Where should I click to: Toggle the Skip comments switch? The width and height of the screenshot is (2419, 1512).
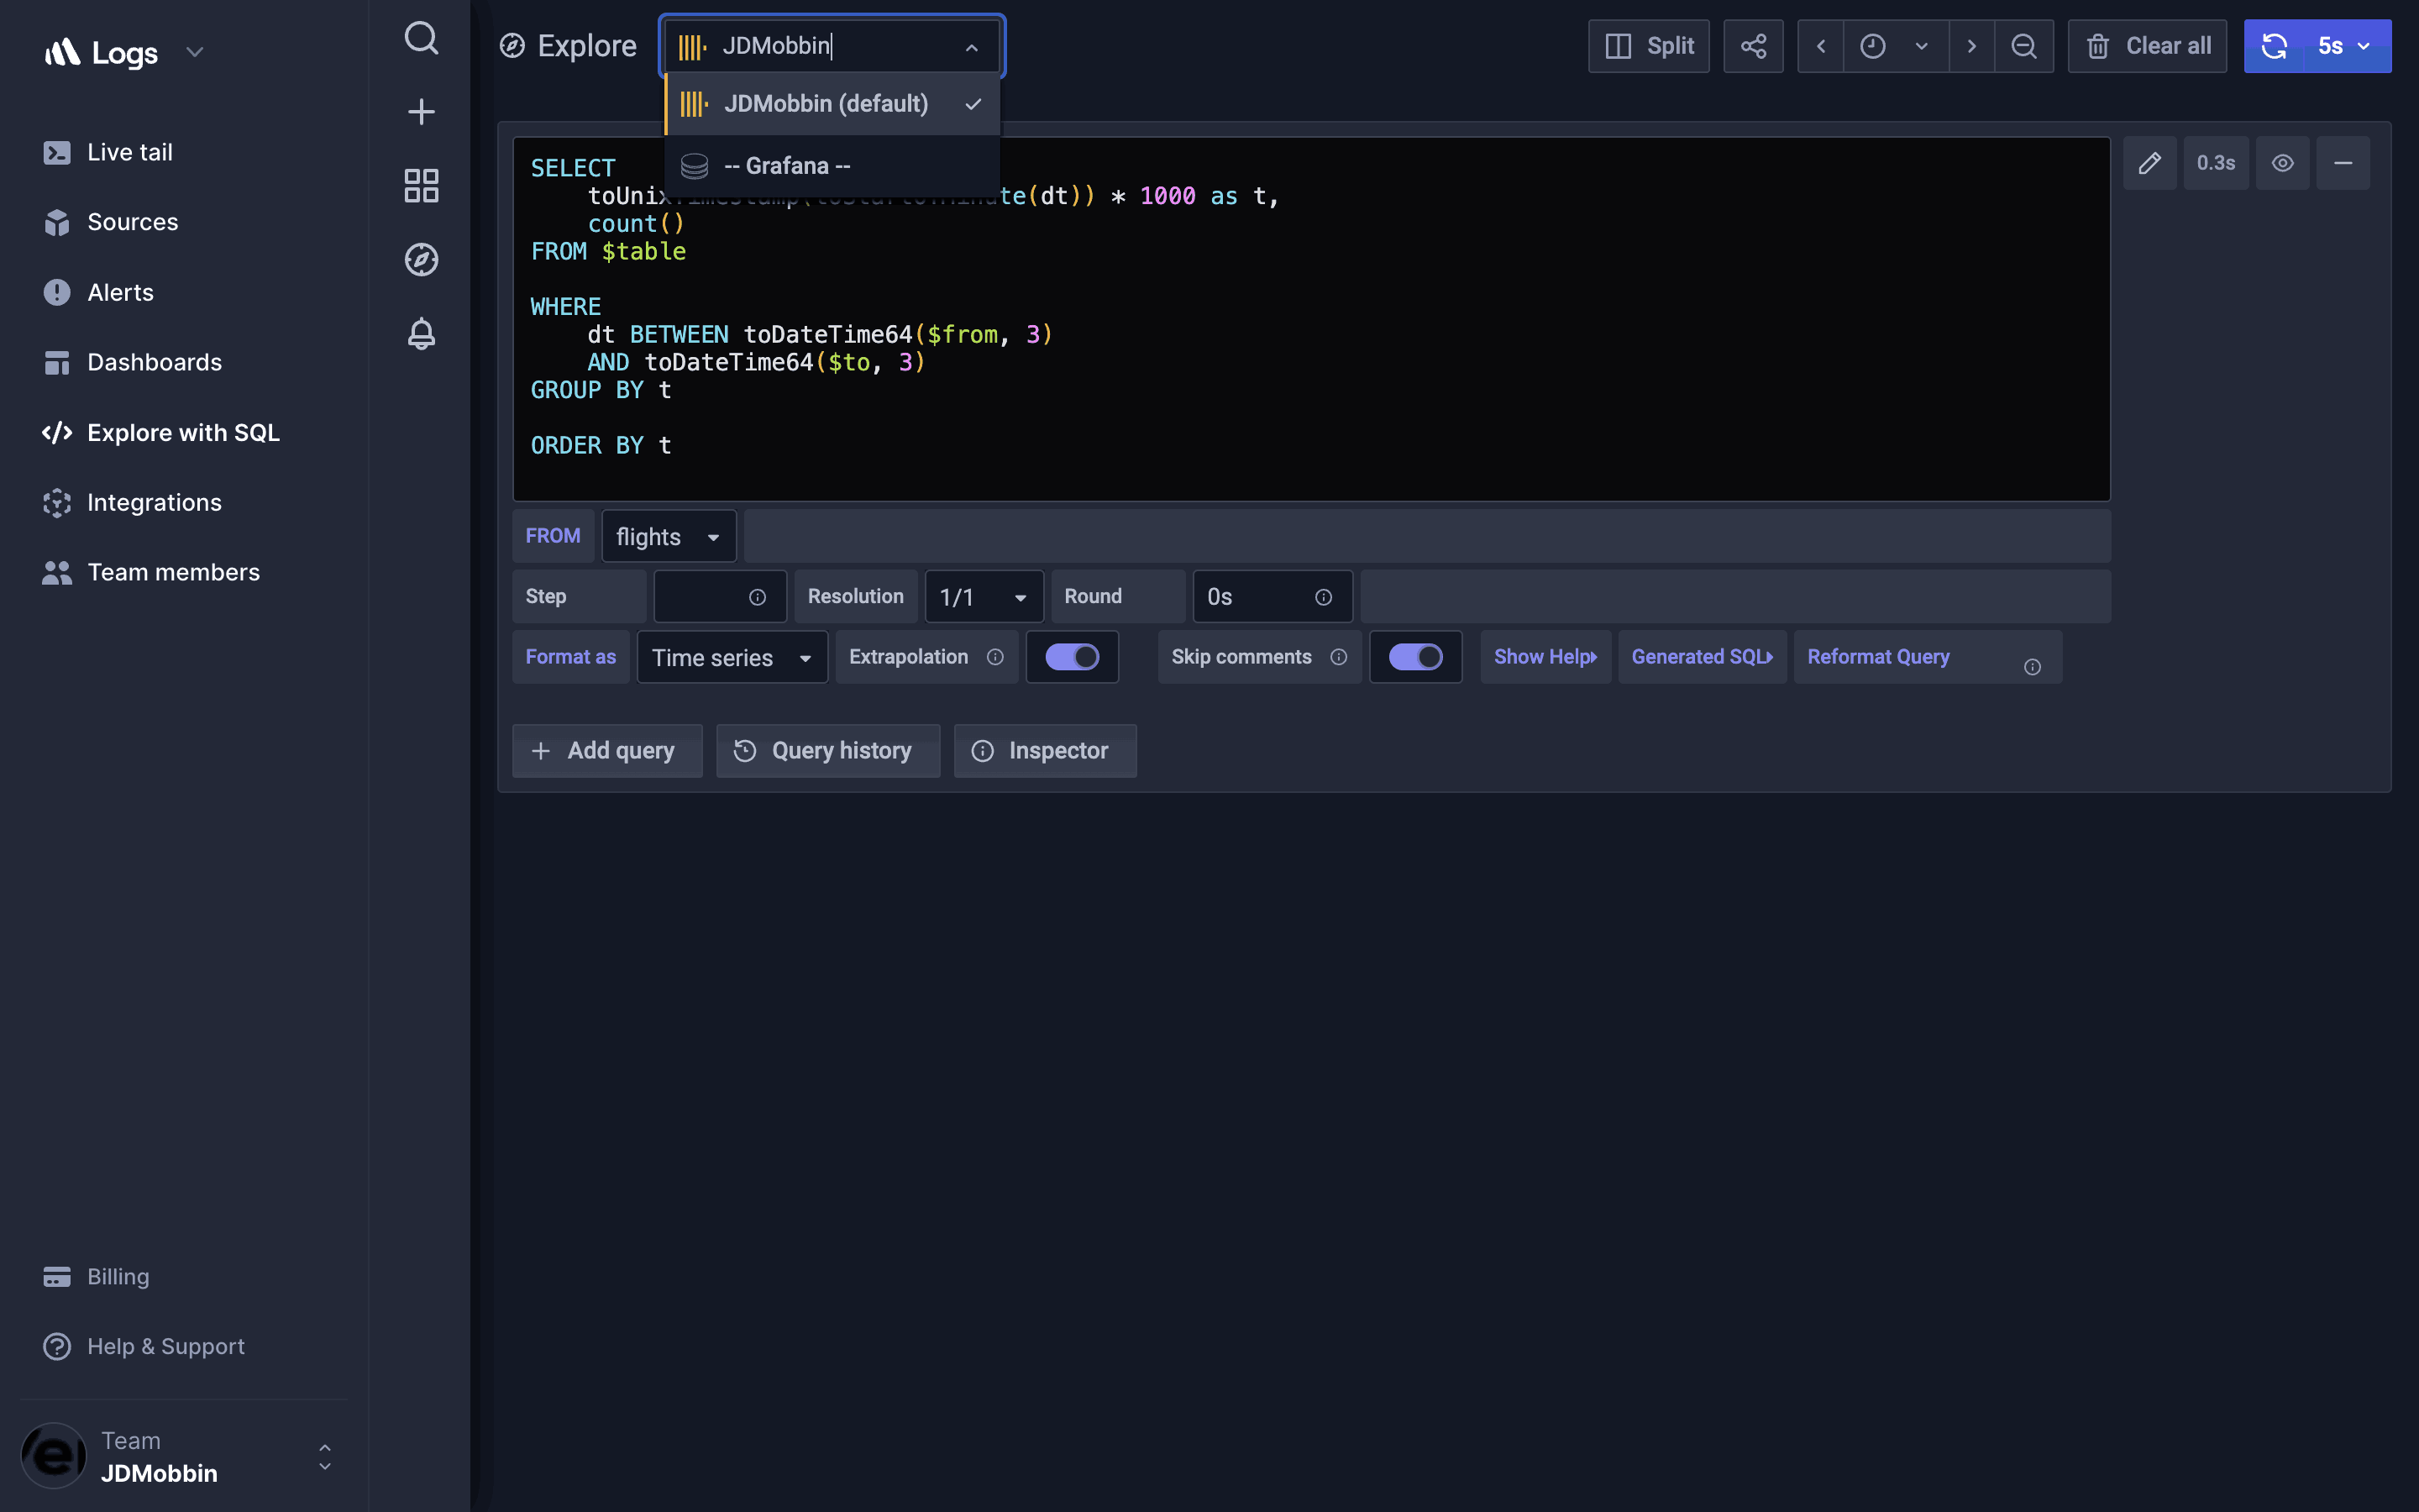click(1414, 657)
